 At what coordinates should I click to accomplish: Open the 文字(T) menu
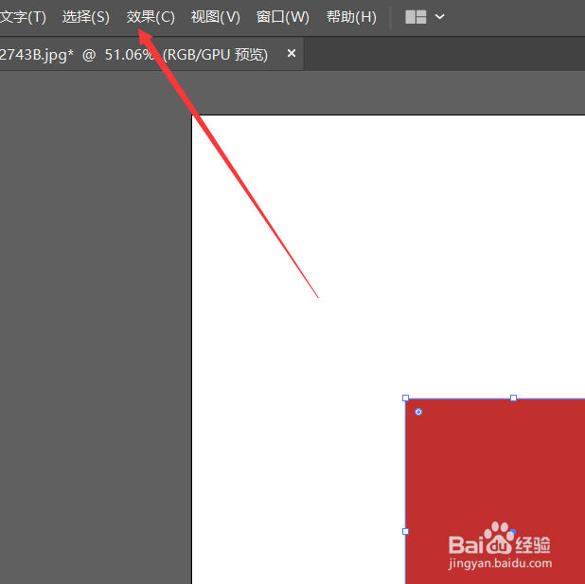[23, 17]
